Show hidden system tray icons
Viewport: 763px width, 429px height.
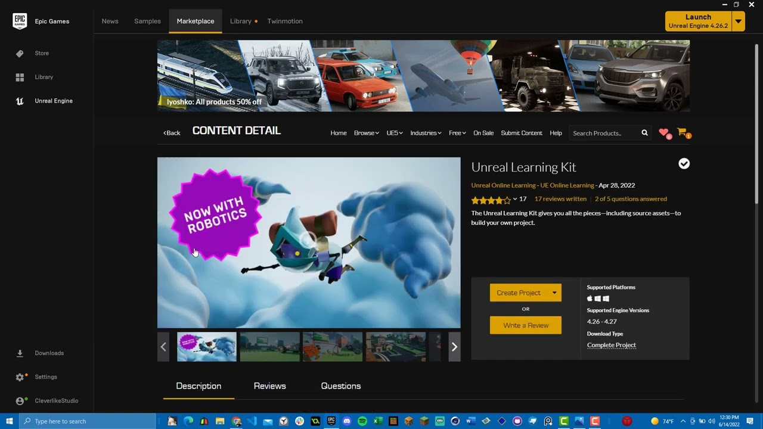tap(683, 421)
